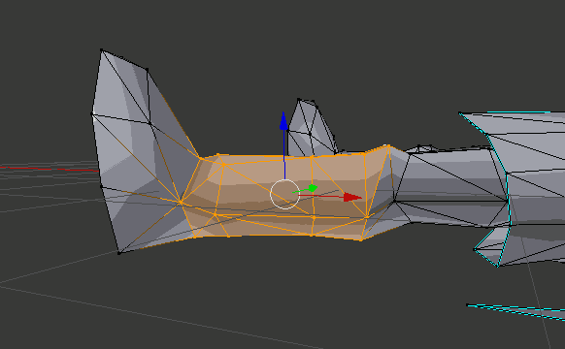Select the vertex at middle left of tail fin edge

[x=92, y=114]
